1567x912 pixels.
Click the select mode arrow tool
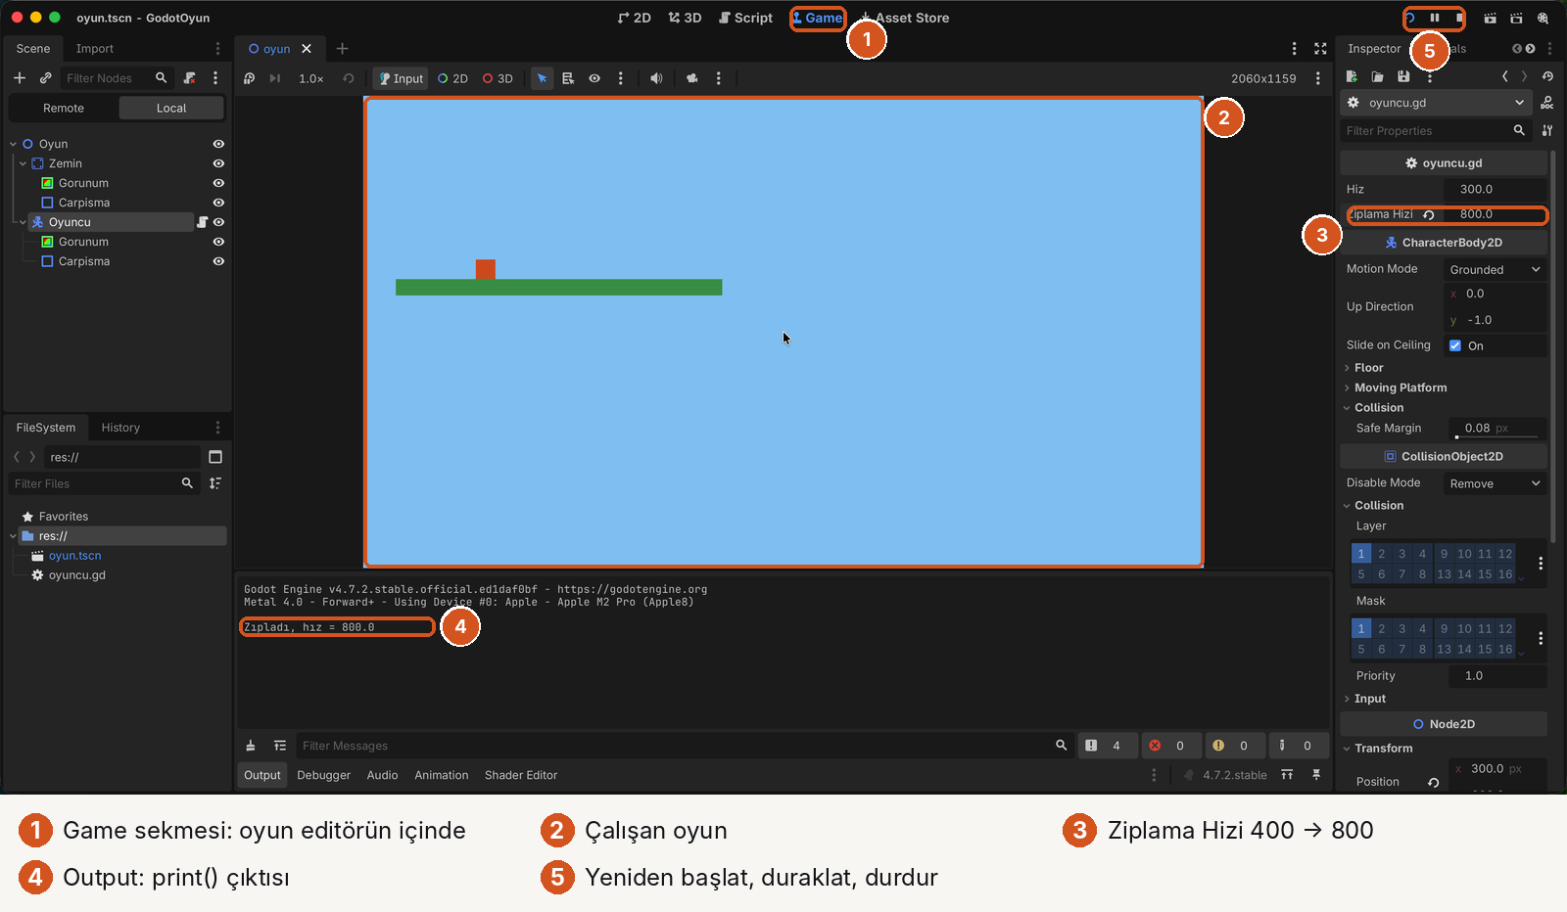(542, 78)
